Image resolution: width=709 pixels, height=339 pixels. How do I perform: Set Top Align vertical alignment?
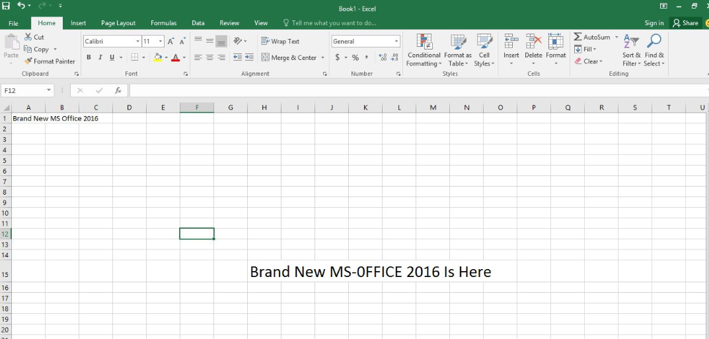click(198, 41)
